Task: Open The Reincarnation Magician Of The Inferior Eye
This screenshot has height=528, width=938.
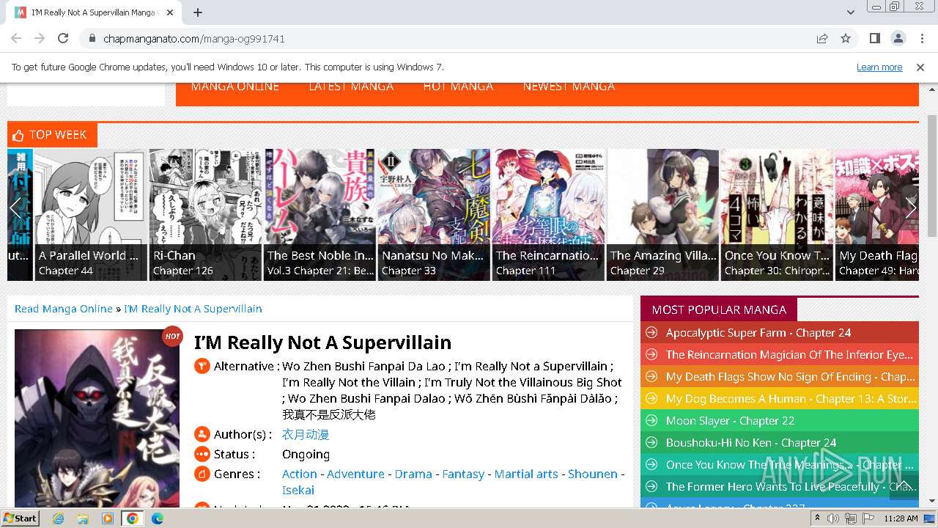Action: [789, 354]
